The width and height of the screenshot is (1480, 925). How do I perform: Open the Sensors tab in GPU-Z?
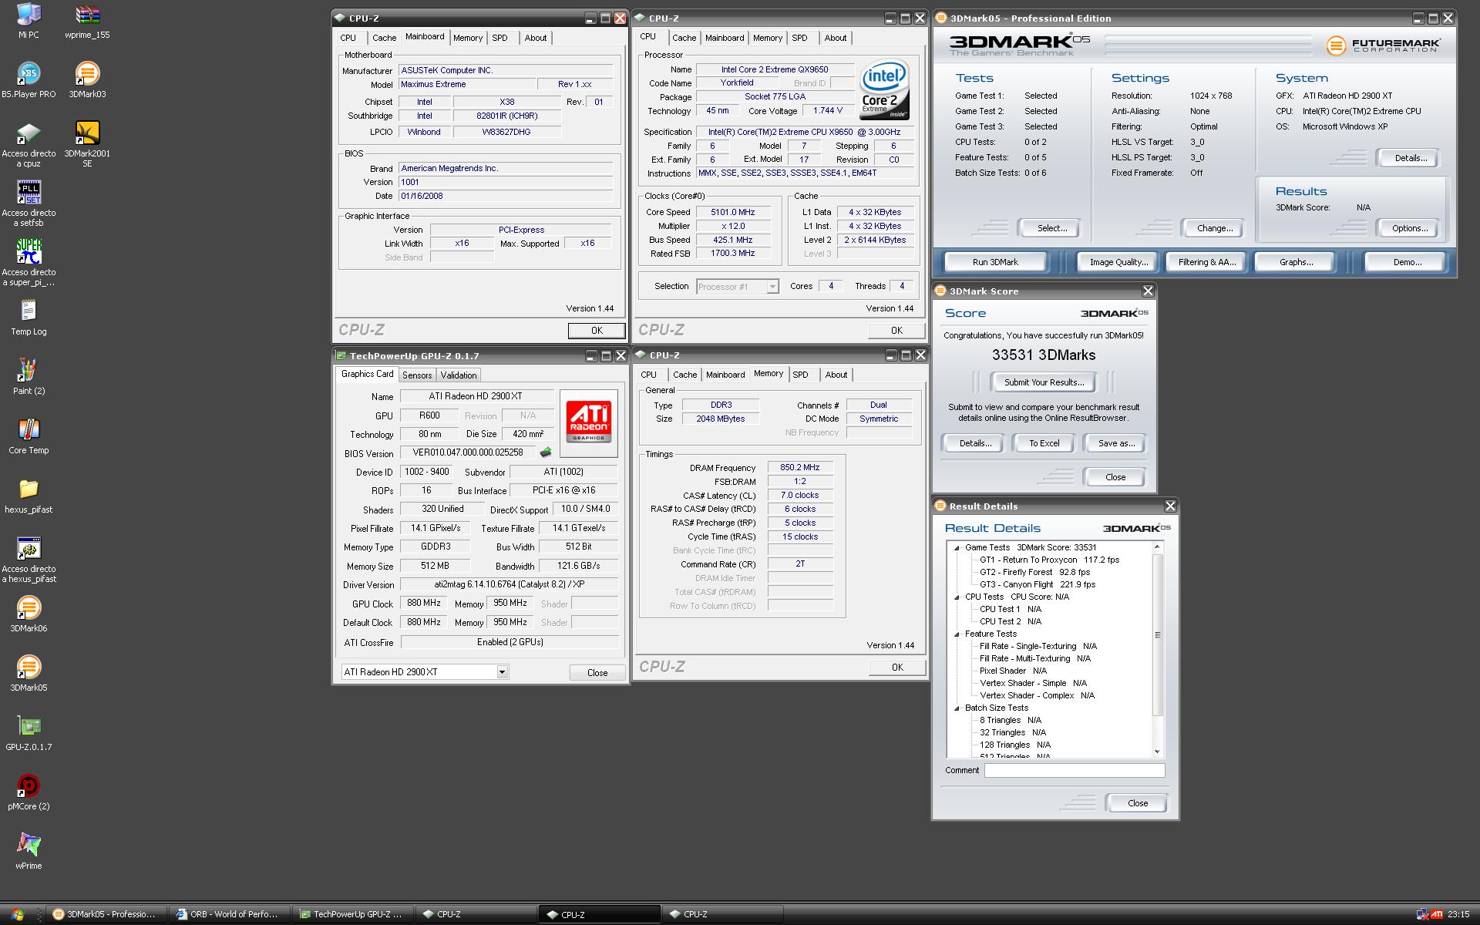pyautogui.click(x=417, y=375)
